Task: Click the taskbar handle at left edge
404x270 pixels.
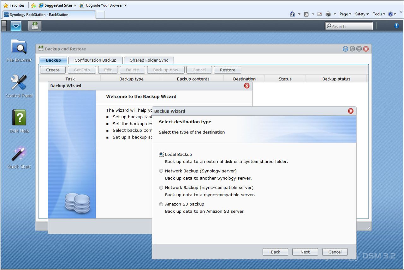Action: [4, 26]
